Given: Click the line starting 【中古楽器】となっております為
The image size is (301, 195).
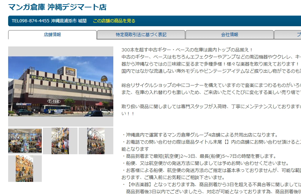Looking at the screenshot, I should tap(211, 185).
